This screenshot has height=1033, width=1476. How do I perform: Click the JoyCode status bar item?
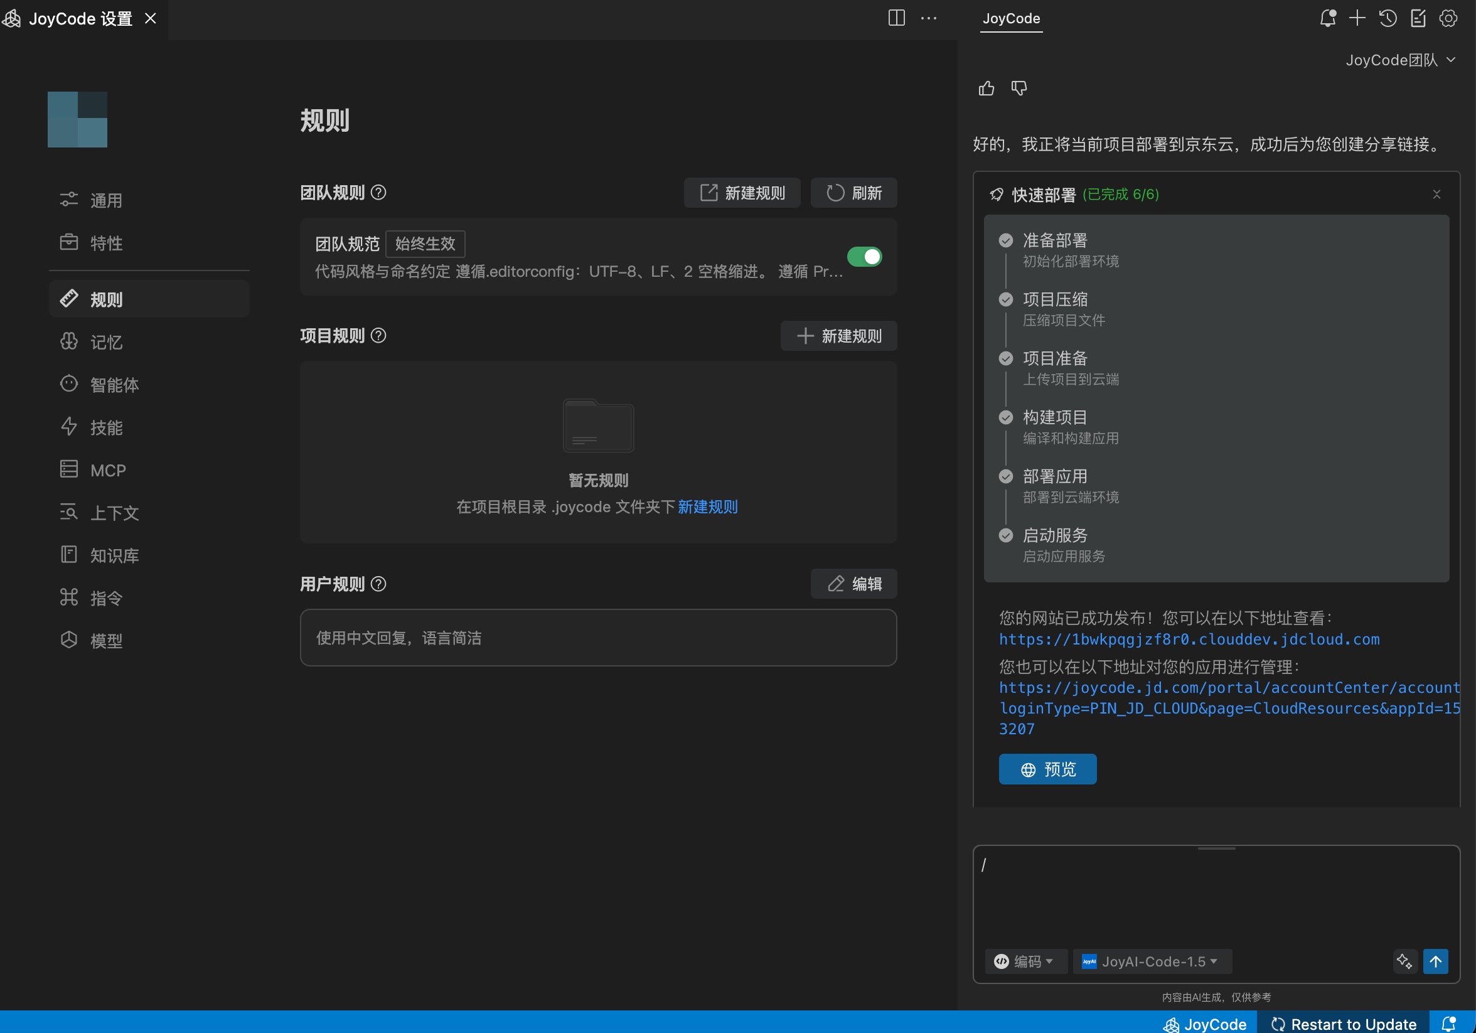1205,1024
